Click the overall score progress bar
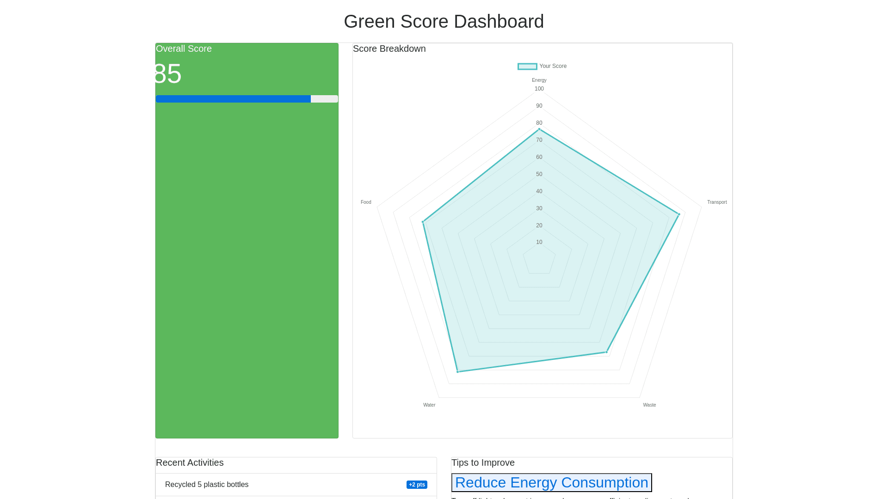 point(247,99)
